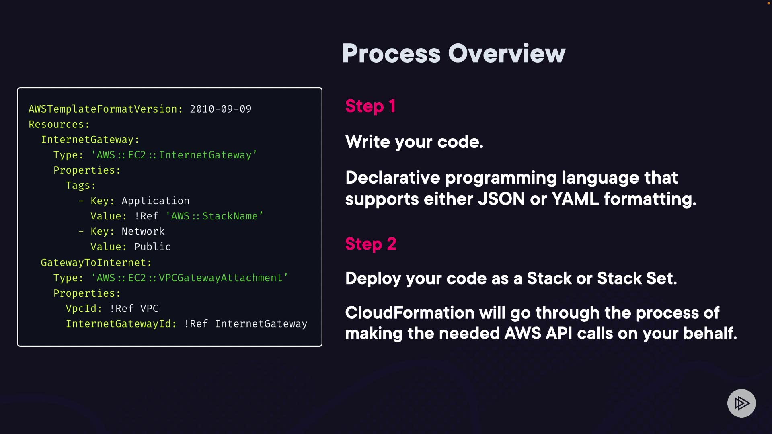Click the 'Key: Network' tag entry

pos(127,231)
